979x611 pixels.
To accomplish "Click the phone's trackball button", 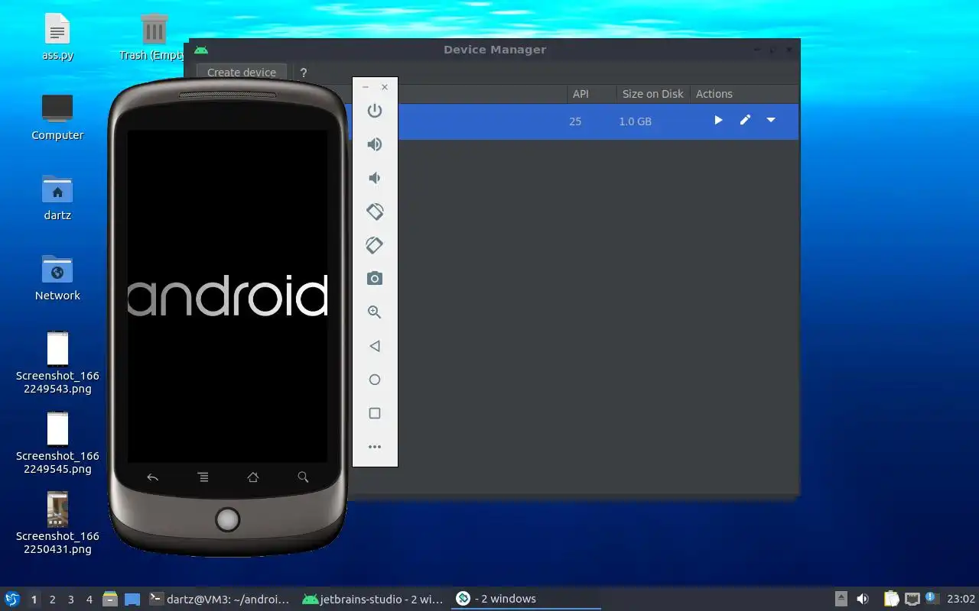I will tap(227, 519).
